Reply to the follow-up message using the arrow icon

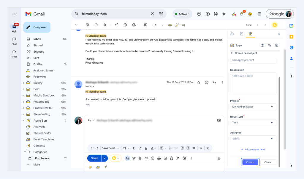[214, 82]
